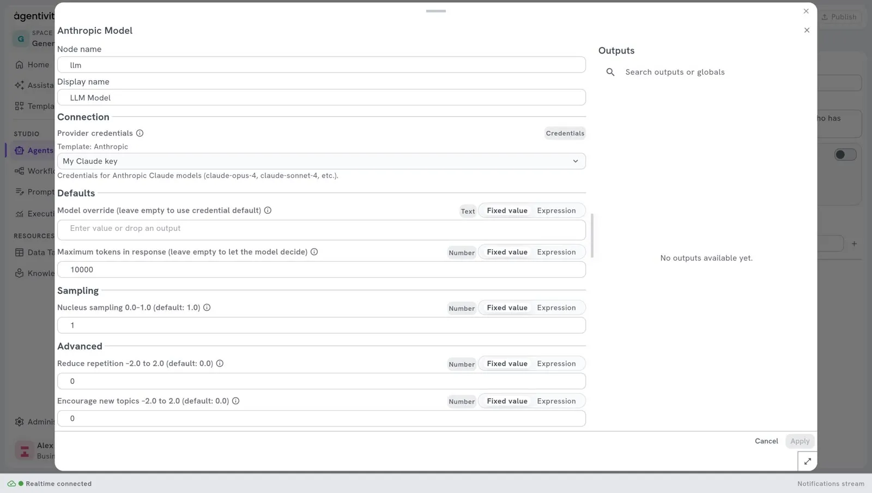Screen dimensions: 872x493
Task: Open the Maximum tokens info tooltip icon
Action: coord(314,252)
